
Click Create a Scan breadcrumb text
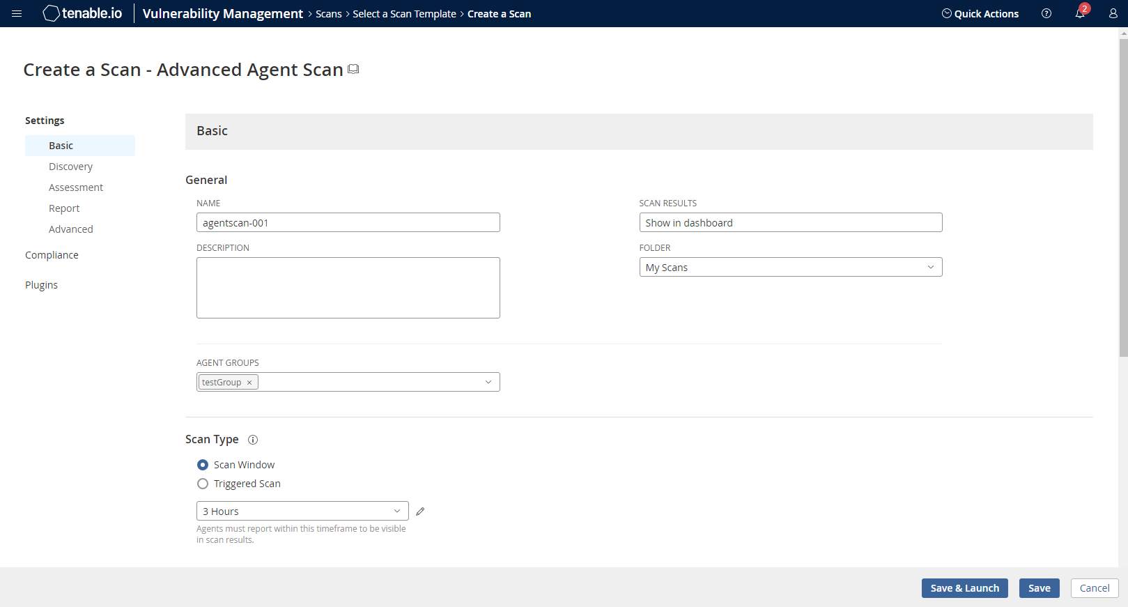[499, 14]
